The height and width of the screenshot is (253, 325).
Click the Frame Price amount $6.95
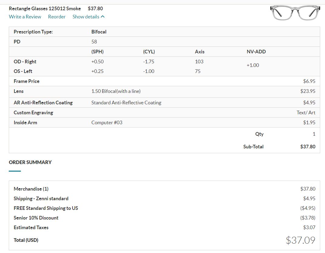click(x=309, y=81)
